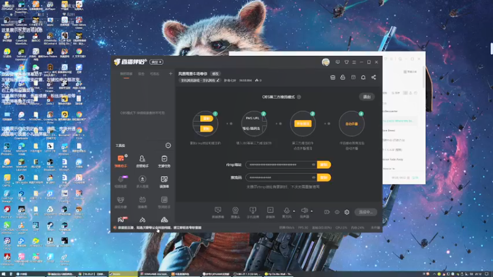Copy the stream key with yellow button
The width and height of the screenshot is (493, 277).
tap(324, 177)
